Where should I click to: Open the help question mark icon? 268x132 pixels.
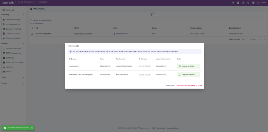[x=243, y=3]
